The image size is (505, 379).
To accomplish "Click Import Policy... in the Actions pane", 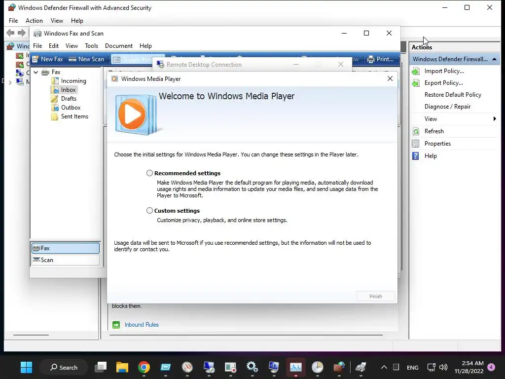I will [444, 71].
